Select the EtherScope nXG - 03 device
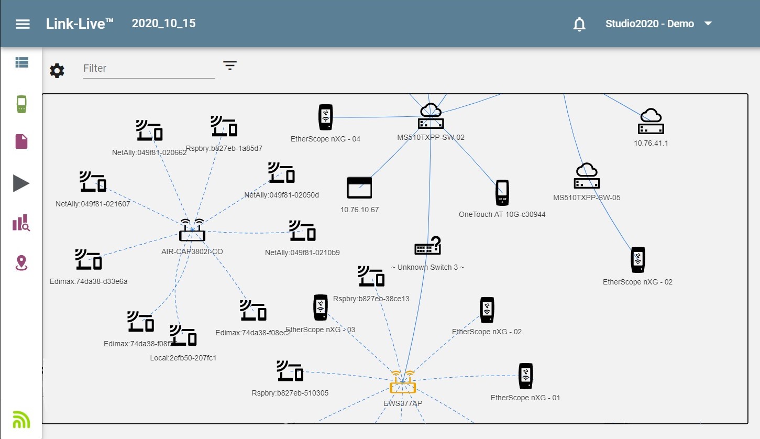Screen dimensions: 760x439 point(321,308)
